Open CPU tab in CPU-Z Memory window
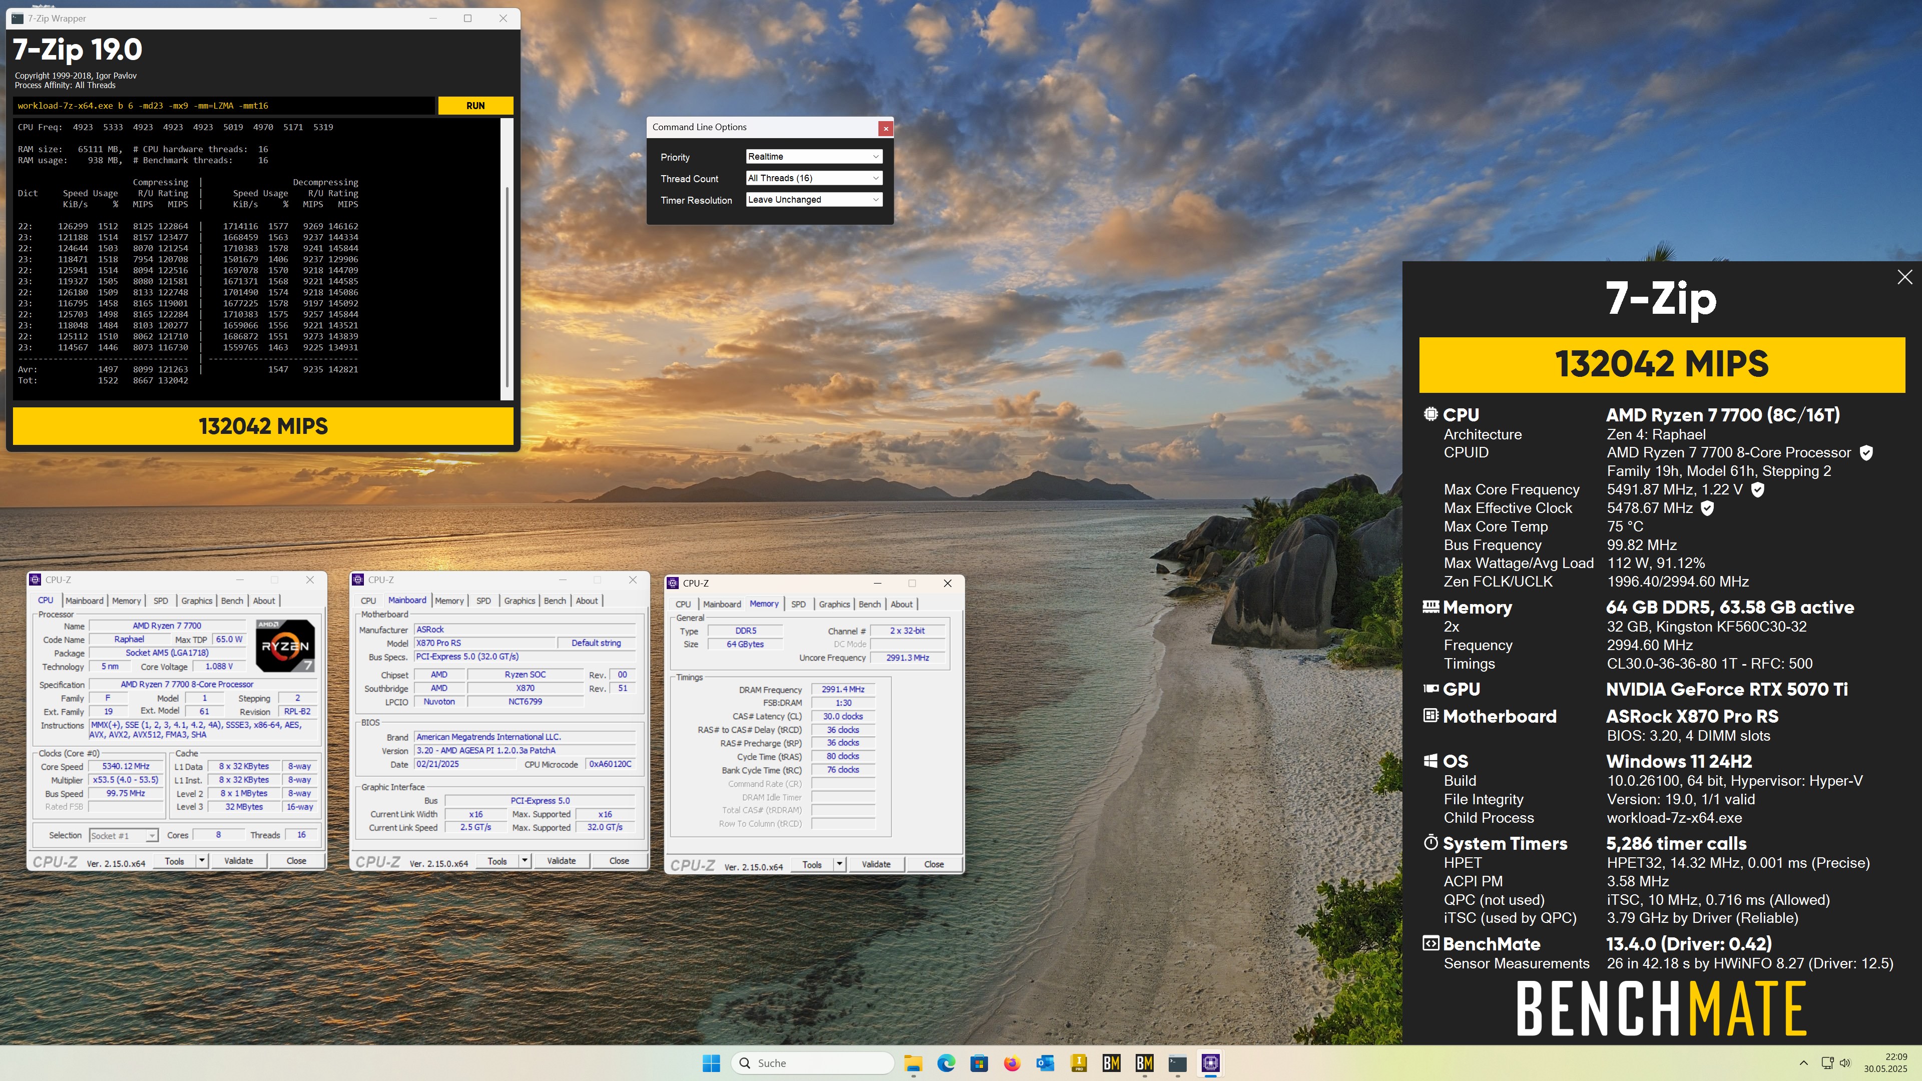The image size is (1922, 1081). (683, 604)
